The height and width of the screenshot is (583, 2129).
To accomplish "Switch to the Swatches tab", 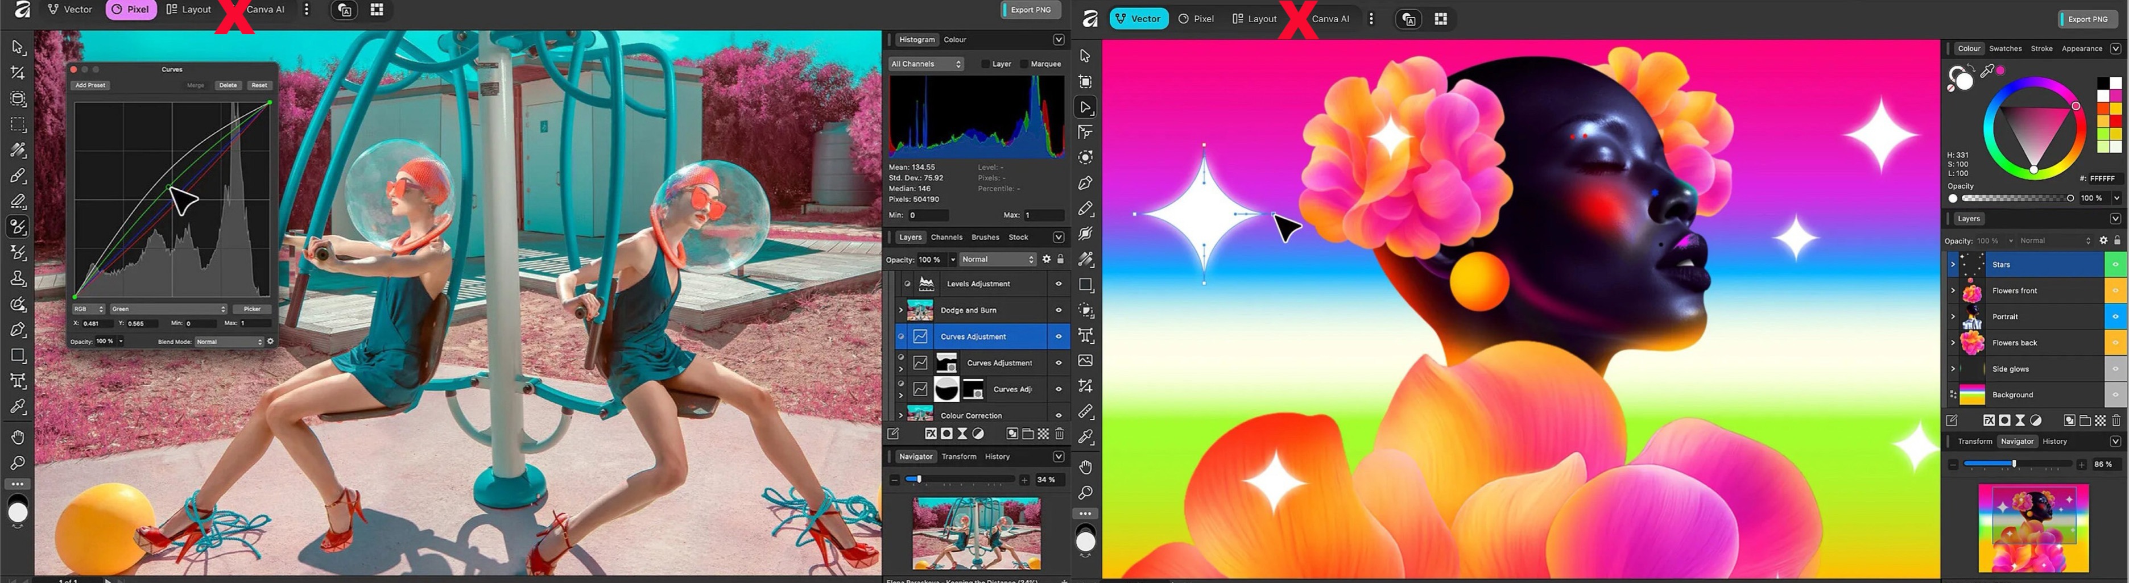I will (x=2005, y=49).
